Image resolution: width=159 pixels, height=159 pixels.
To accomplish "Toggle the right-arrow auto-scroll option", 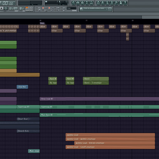I will pyautogui.click(x=57, y=10).
